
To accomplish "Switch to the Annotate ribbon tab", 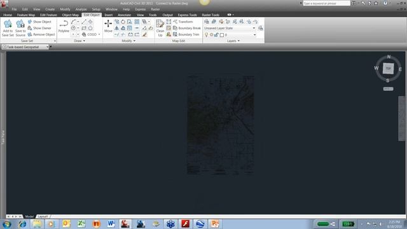I will (x=125, y=15).
